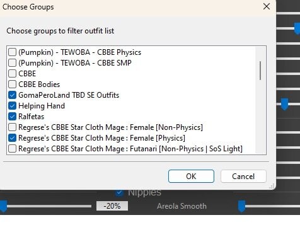The width and height of the screenshot is (300, 244).
Task: Click the -20% value field
Action: (112, 206)
